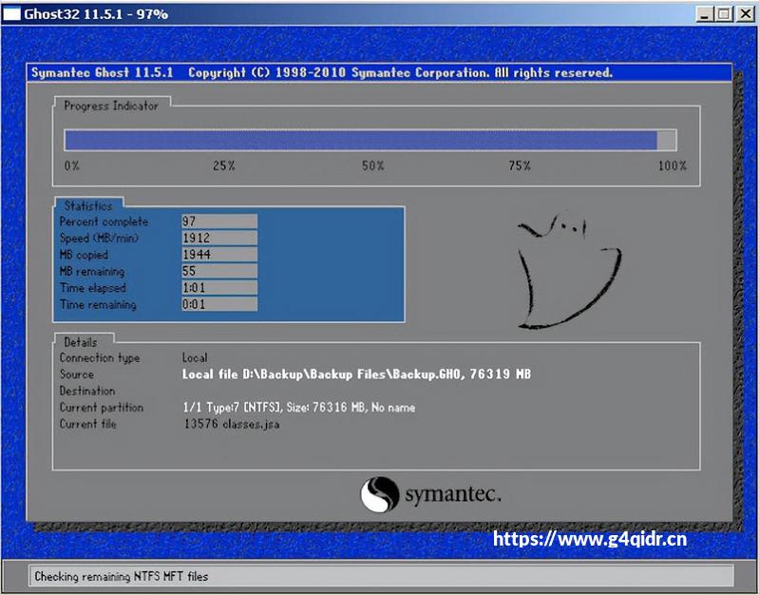Click the 'Local' connection type value
760x595 pixels.
(195, 358)
